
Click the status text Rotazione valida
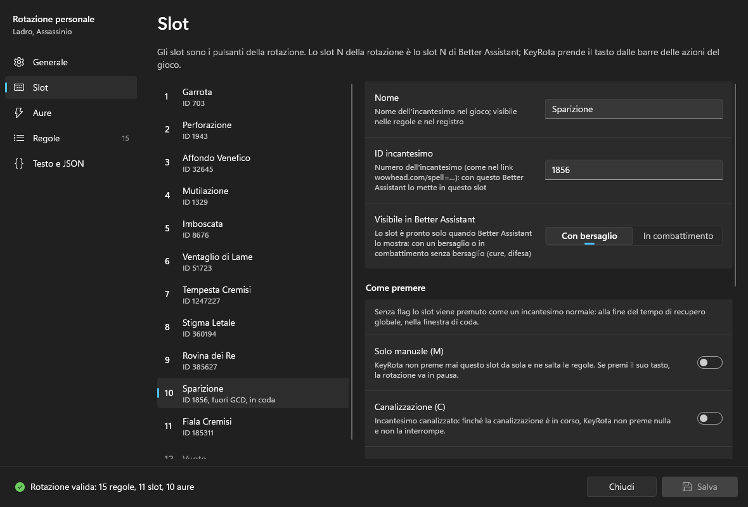click(x=112, y=487)
